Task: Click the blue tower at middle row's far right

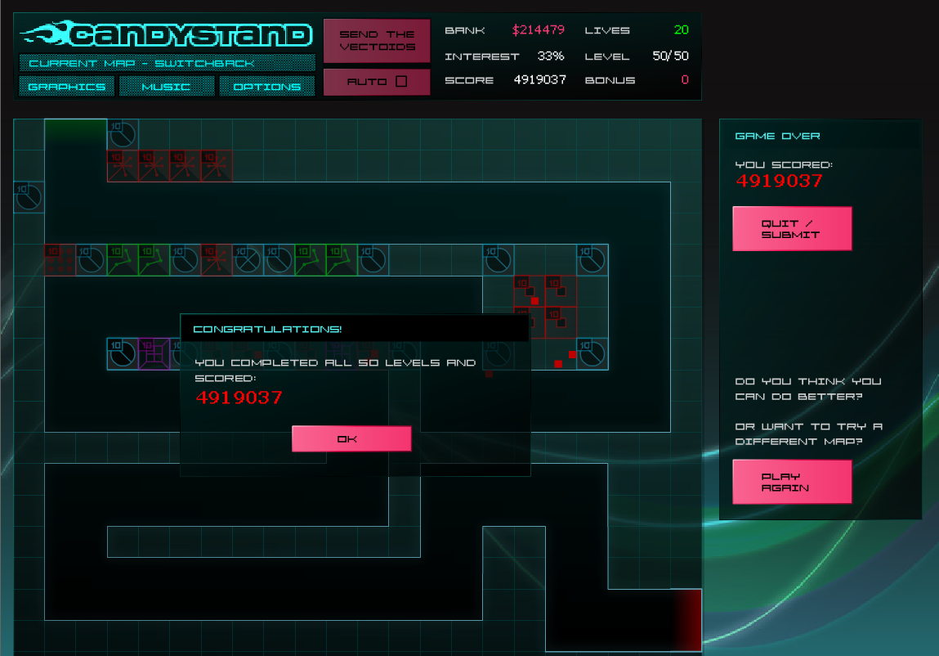Action: [592, 260]
